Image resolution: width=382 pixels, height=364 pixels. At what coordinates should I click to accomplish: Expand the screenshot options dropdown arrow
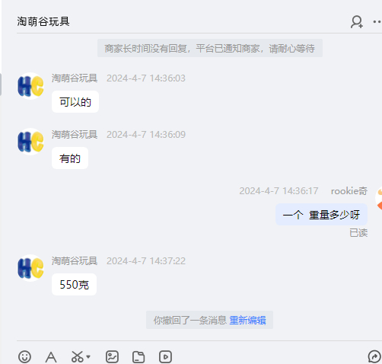[88, 356]
